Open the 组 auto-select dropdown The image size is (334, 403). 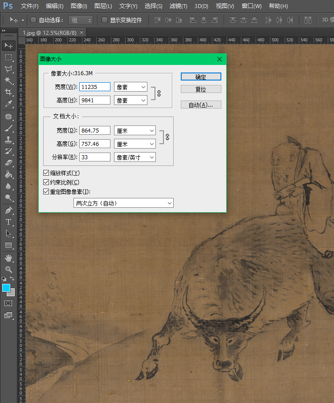pyautogui.click(x=81, y=20)
